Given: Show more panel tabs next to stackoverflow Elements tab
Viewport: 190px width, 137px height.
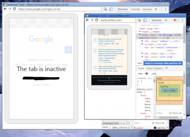Looking at the screenshot, I should 166,20.
